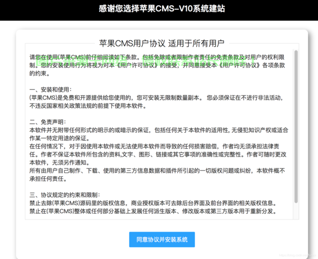
Task: Click the agreement text scrollbar thumb
Action: click(x=296, y=126)
